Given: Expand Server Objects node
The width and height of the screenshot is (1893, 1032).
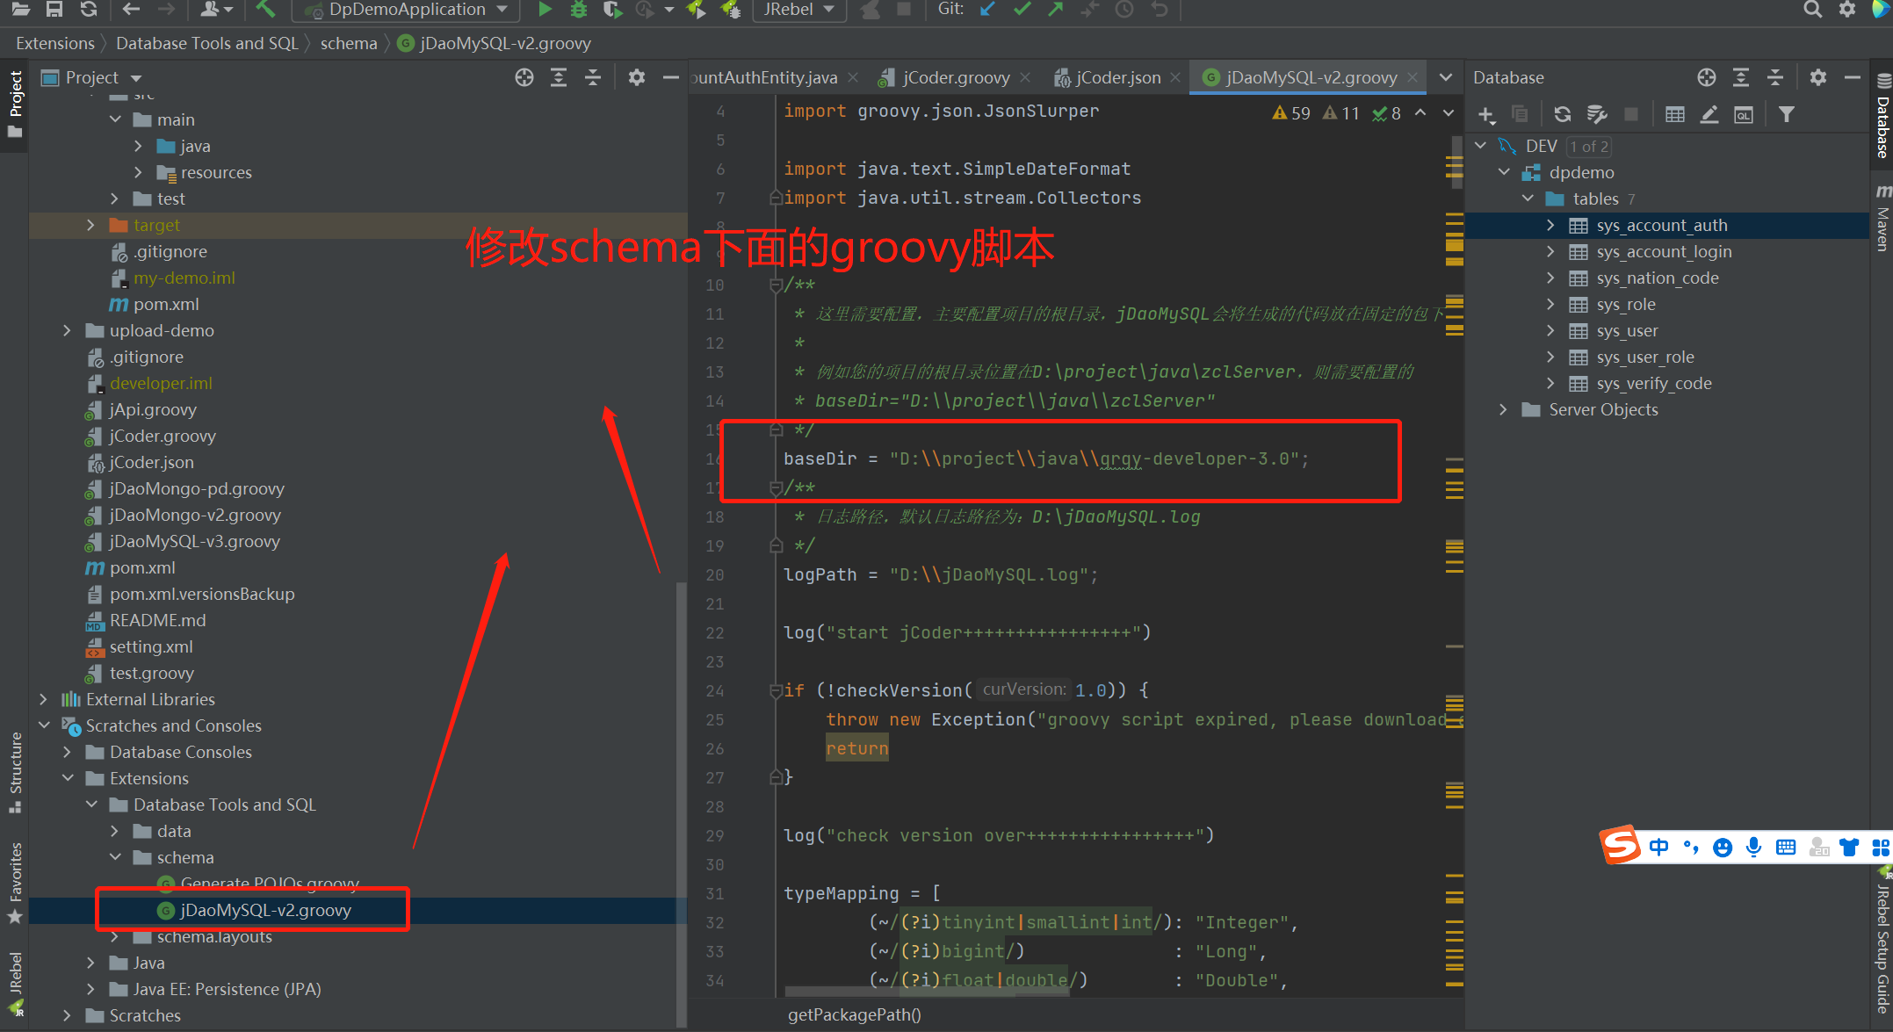Looking at the screenshot, I should click(1503, 409).
